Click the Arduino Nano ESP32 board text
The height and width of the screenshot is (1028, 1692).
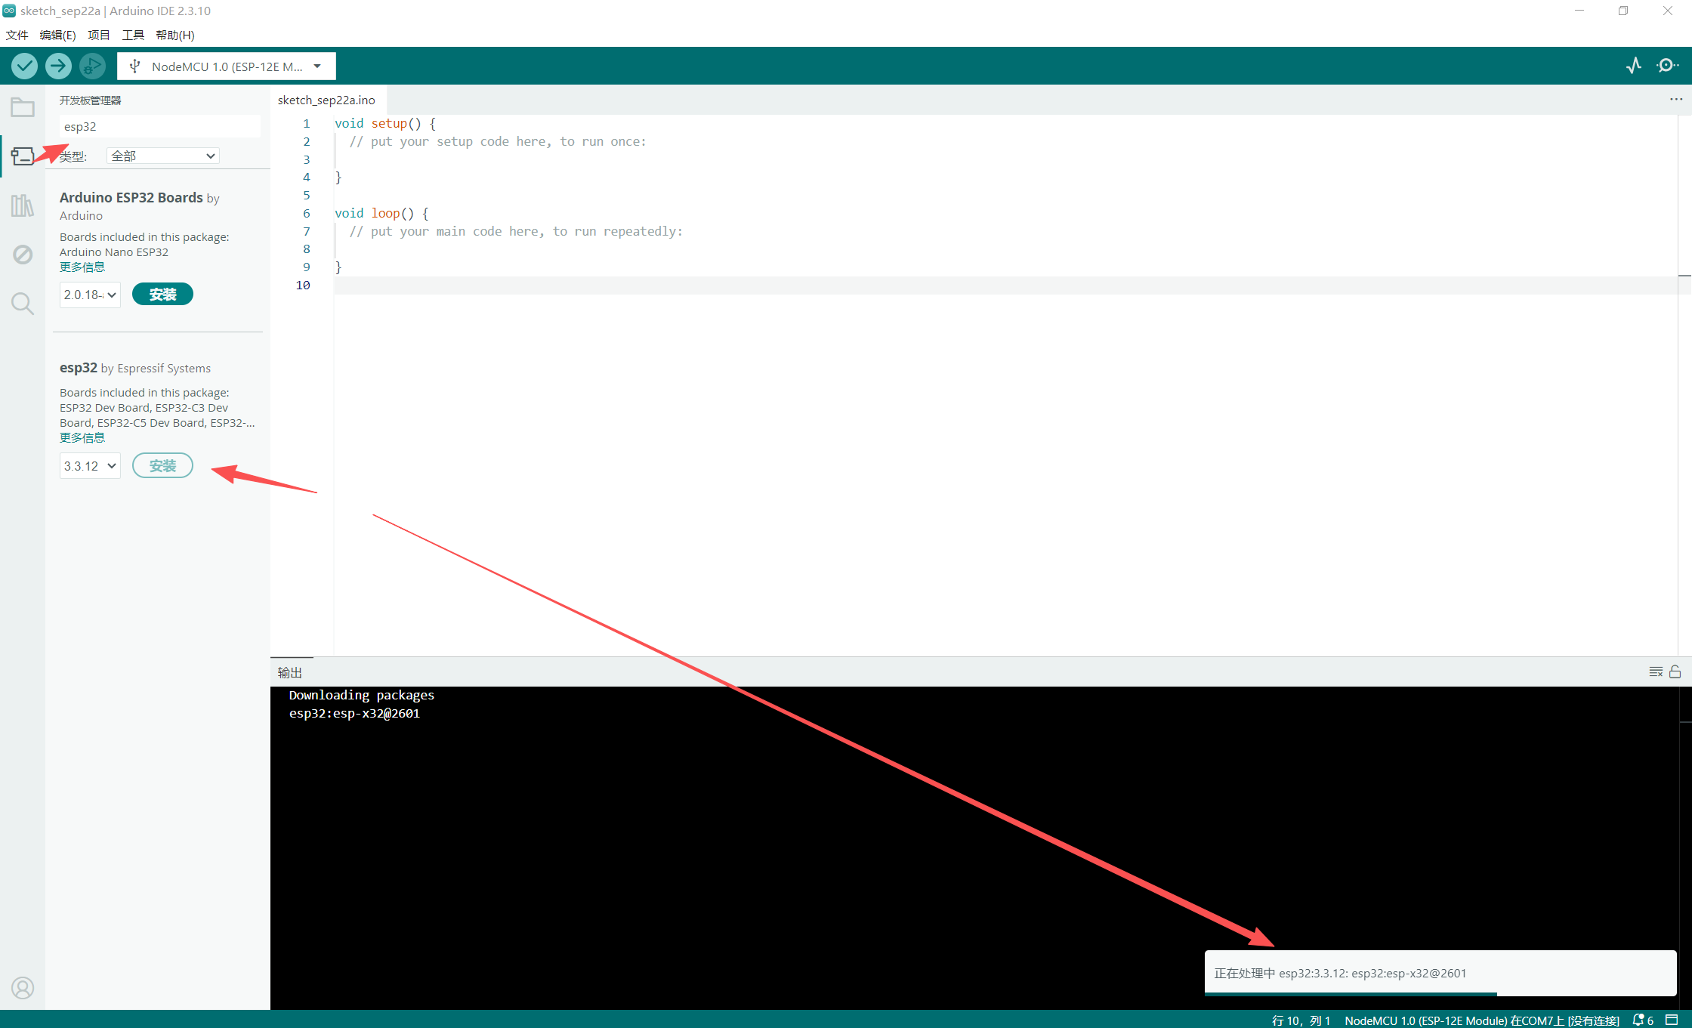pos(114,252)
